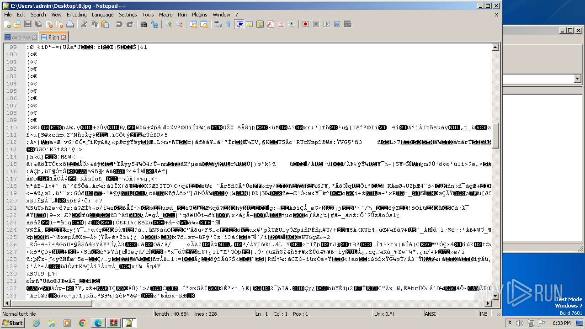The width and height of the screenshot is (585, 329).
Task: Open the View menu
Action: point(56,15)
